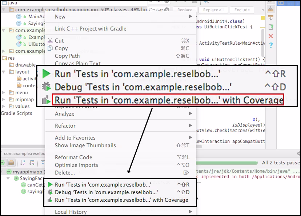Click 'All 2 tests passe' status text
Viewport: 301px width, 216px height.
click(x=281, y=163)
